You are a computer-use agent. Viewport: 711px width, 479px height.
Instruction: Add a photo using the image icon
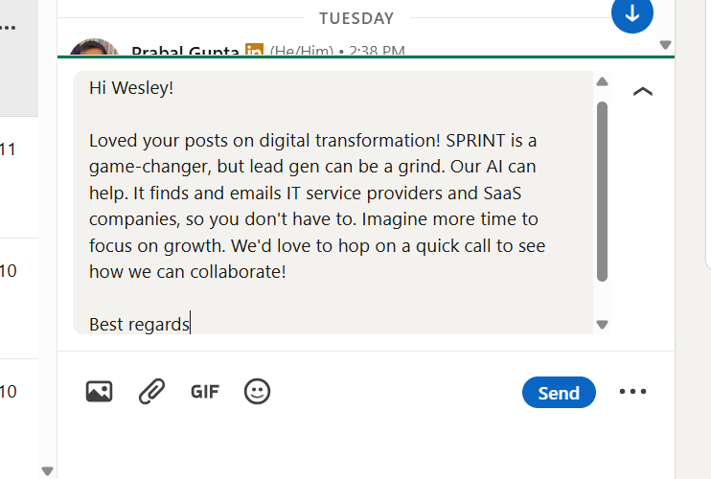99,391
